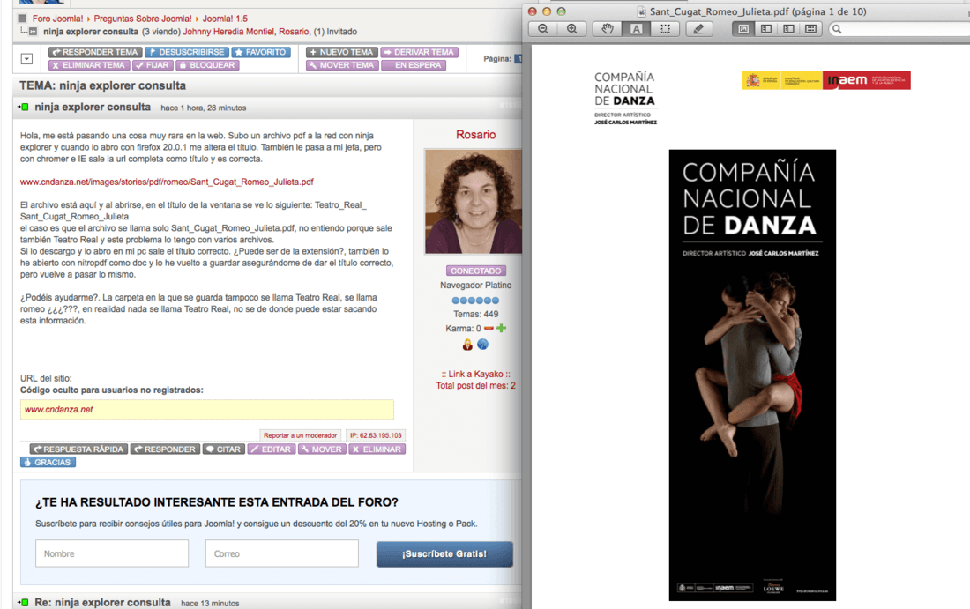
Task: Click ELIMINAR TEMA button
Action: coord(89,65)
